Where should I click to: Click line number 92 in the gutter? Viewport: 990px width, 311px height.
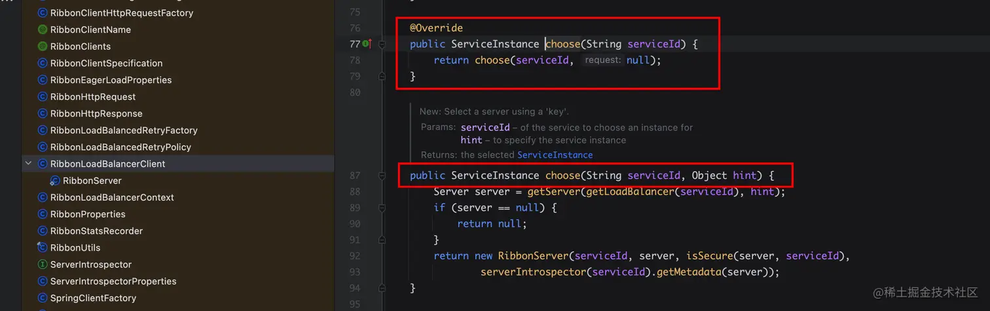tap(356, 256)
